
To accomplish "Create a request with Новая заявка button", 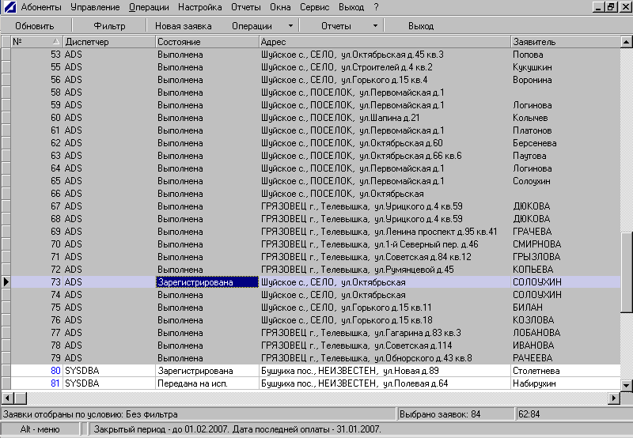I will click(184, 26).
